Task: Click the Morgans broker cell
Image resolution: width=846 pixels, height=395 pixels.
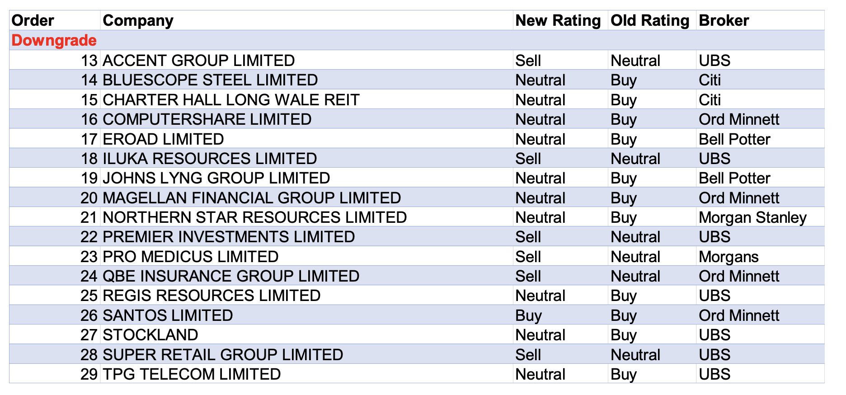Action: (728, 257)
